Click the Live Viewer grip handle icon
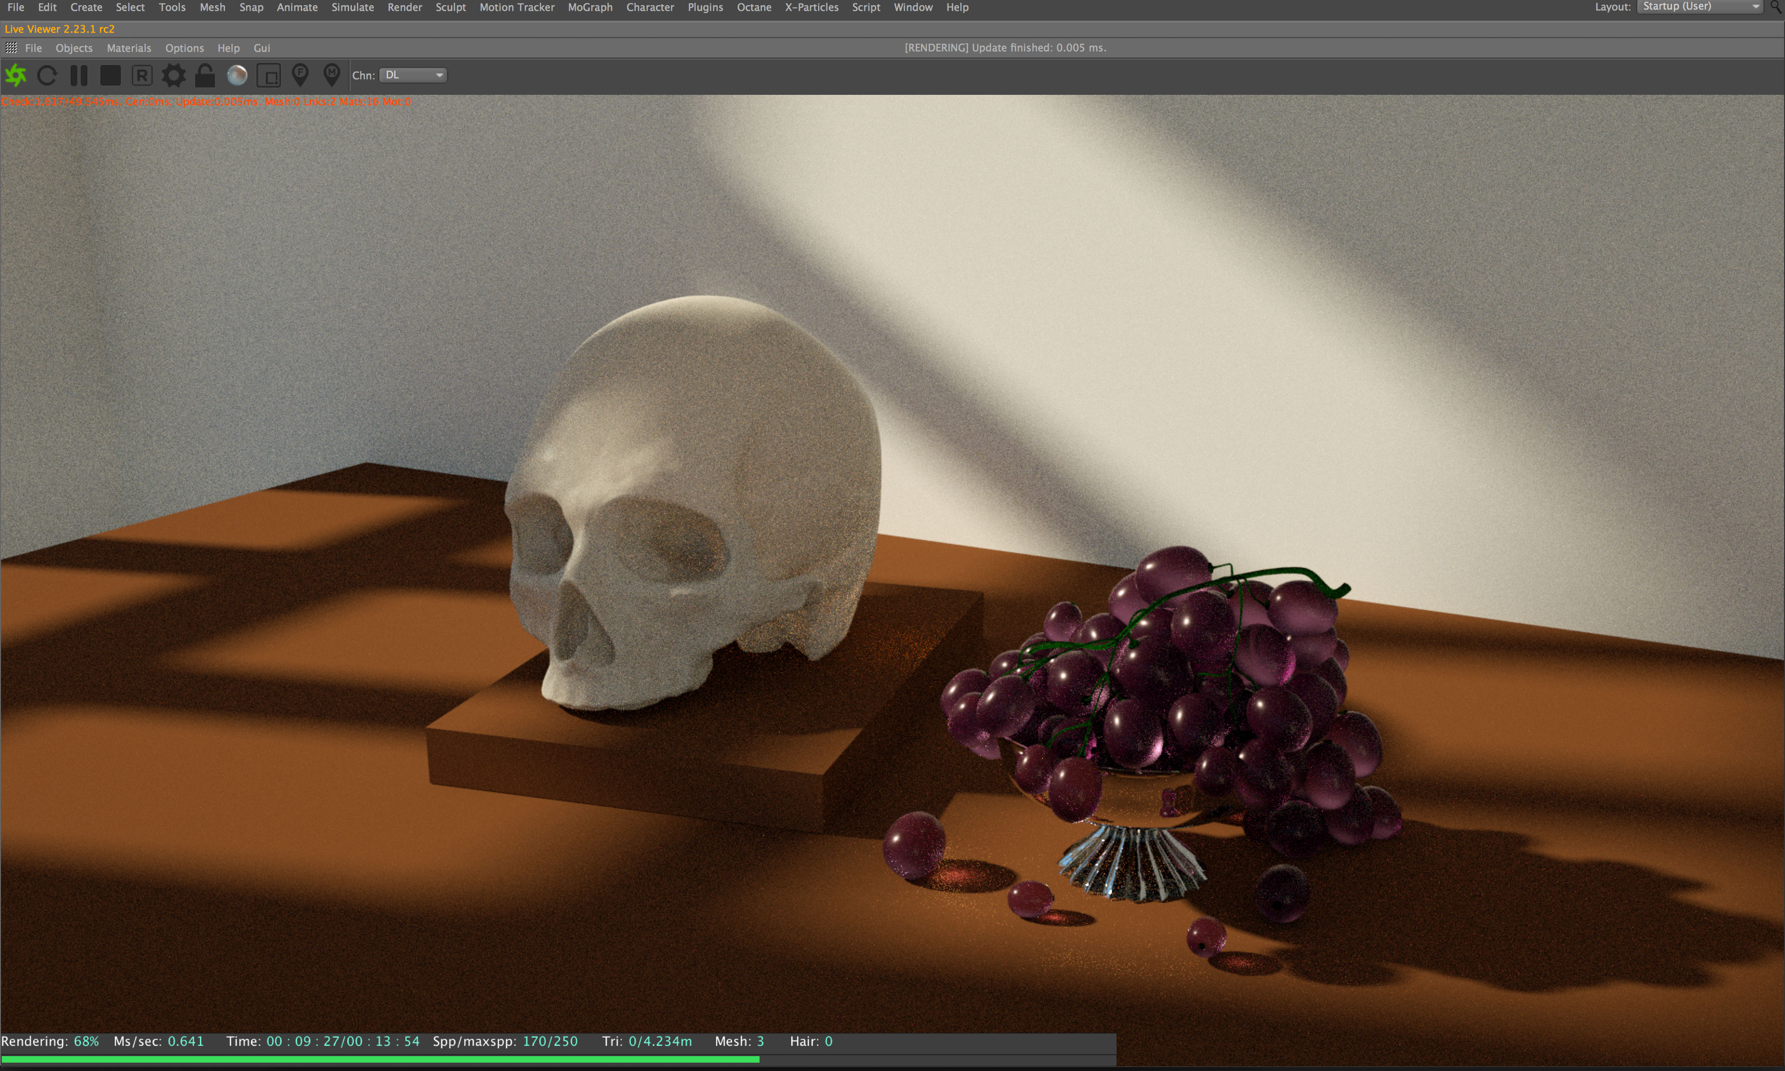The height and width of the screenshot is (1071, 1785). [x=11, y=47]
